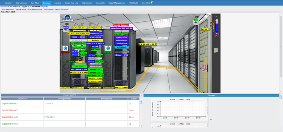
Task: Click the Switch - Traffic - LAG5 graph
Action: point(180,125)
